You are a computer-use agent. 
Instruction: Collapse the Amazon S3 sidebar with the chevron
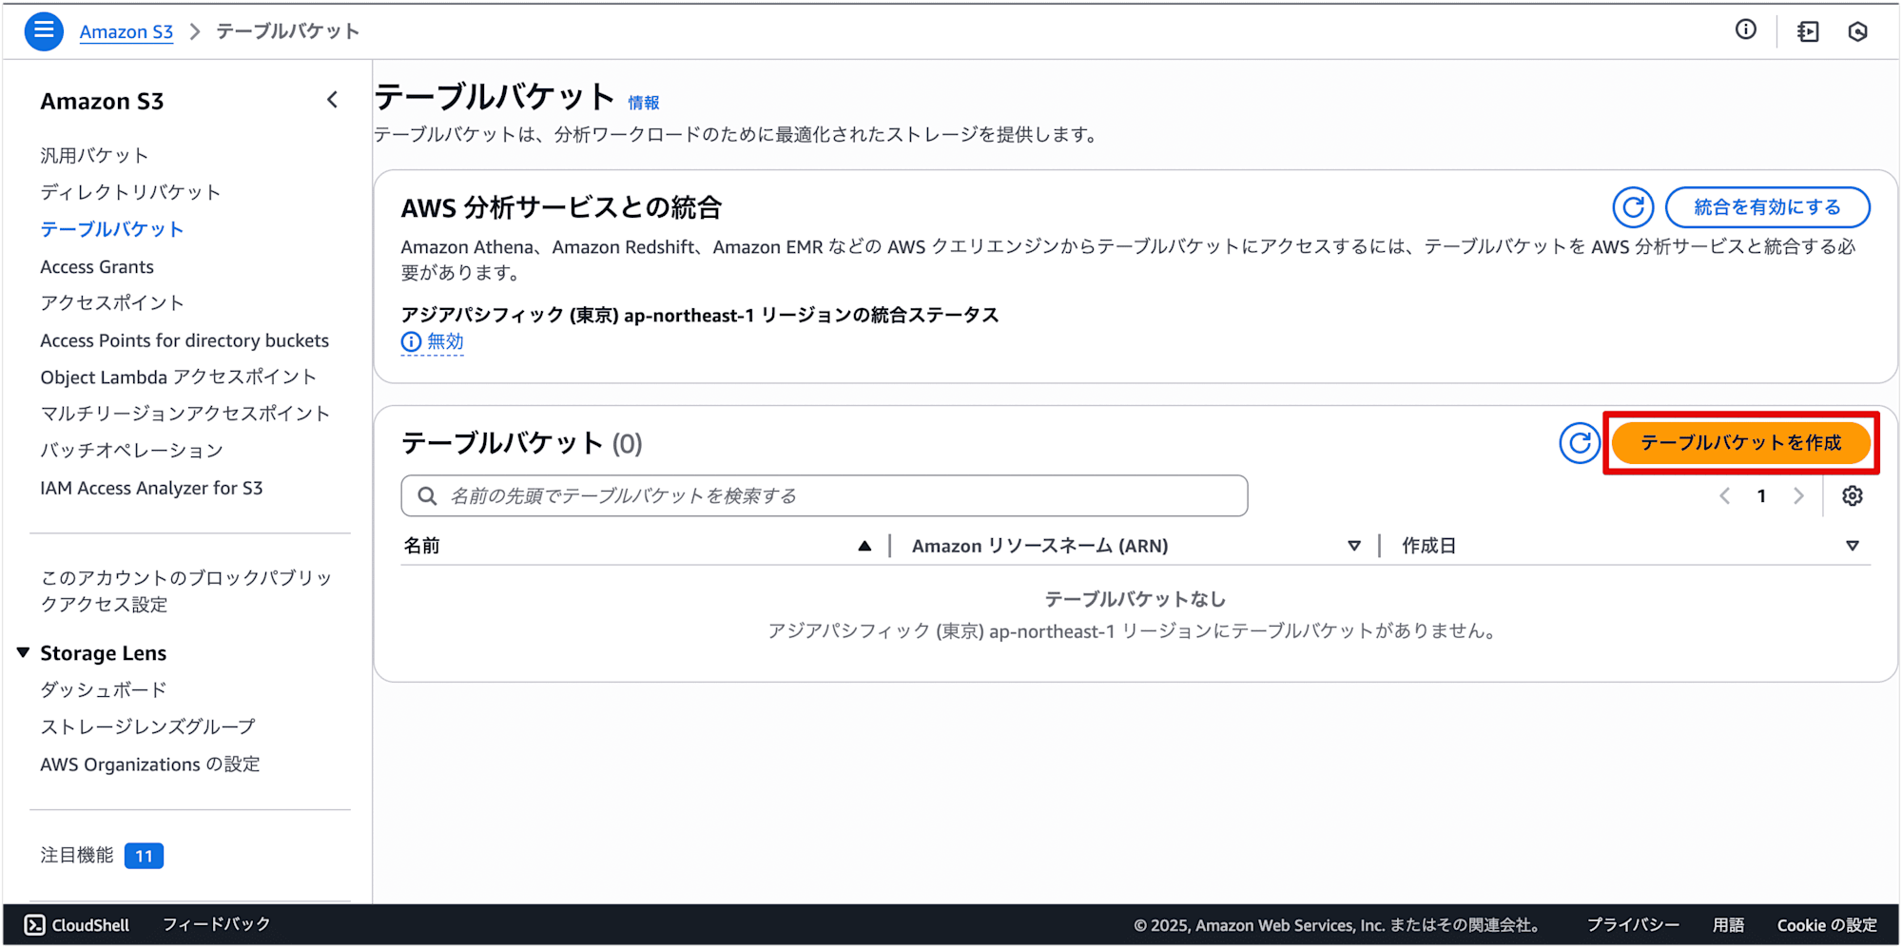332,100
